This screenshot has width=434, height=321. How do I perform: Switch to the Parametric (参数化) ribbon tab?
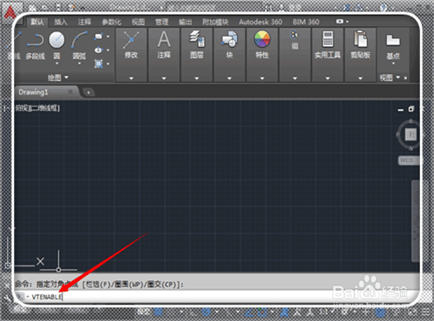click(x=111, y=22)
